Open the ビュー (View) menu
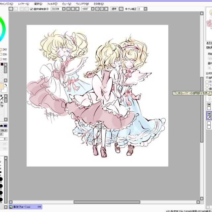Image resolution: width=212 pixels, height=212 pixels. click(x=67, y=4)
